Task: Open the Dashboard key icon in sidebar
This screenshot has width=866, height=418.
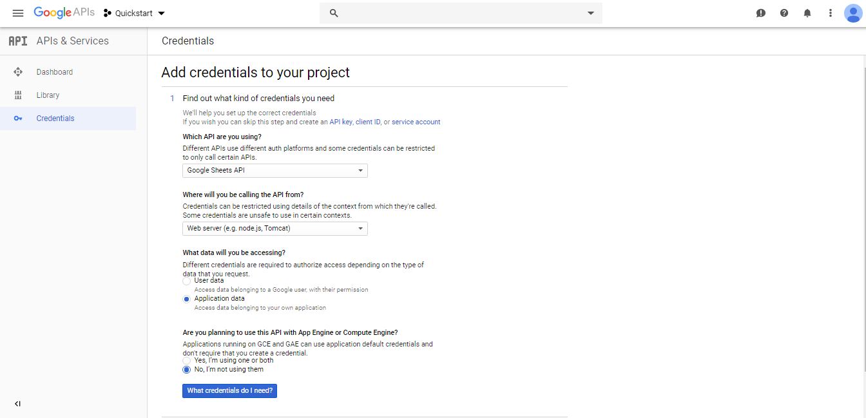Action: [x=19, y=71]
